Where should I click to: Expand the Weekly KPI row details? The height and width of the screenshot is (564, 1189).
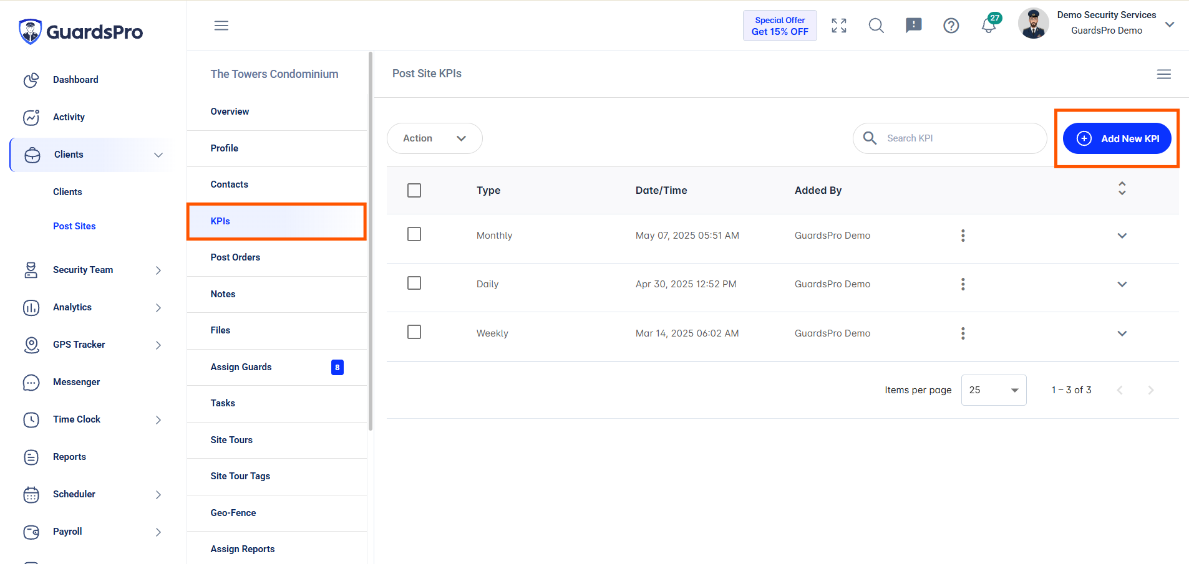point(1122,333)
